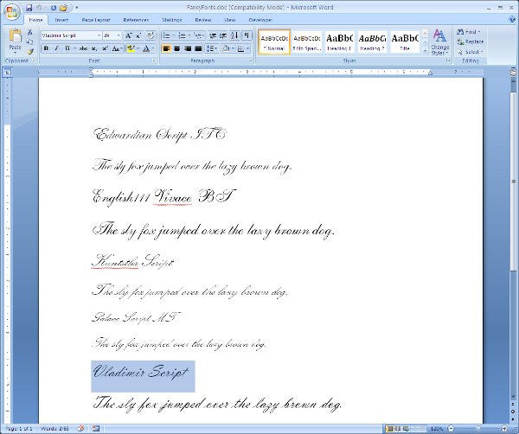The image size is (519, 434).
Task: Click the Paste icon
Action: 15,39
